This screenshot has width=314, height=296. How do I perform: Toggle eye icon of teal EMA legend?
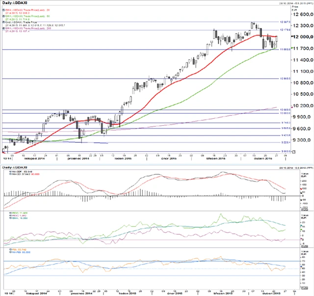pos(11,218)
